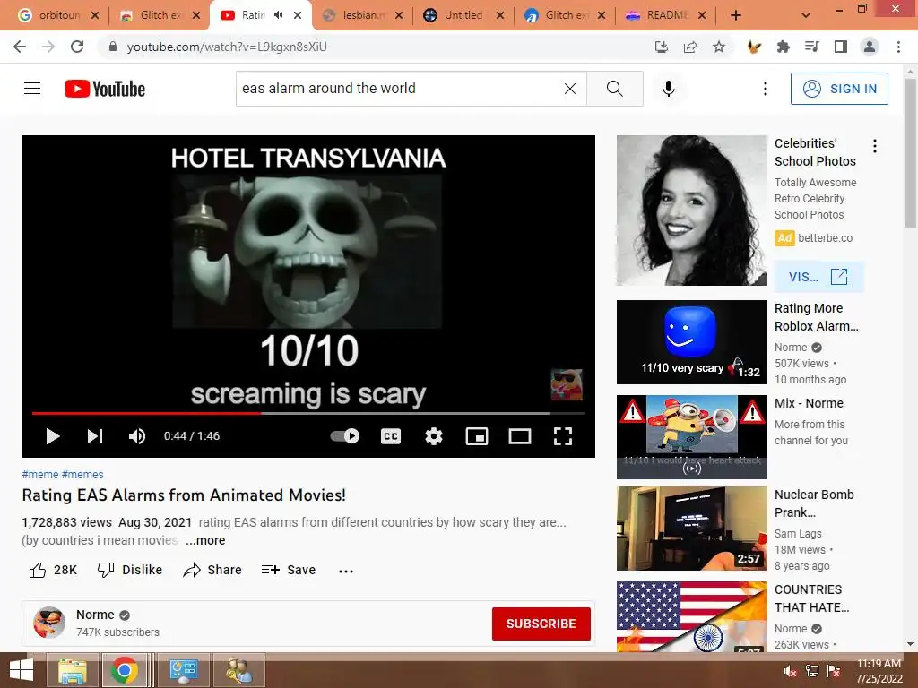Open the YouTube hamburger guide menu
The height and width of the screenshot is (688, 918).
[32, 89]
